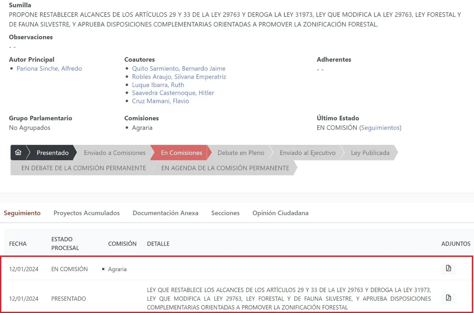Click the 'Debate en Pleno' stage chevron
This screenshot has height=313, width=474.
(x=241, y=153)
